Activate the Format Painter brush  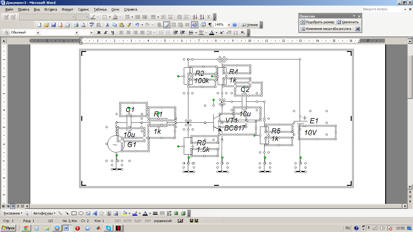(128, 25)
